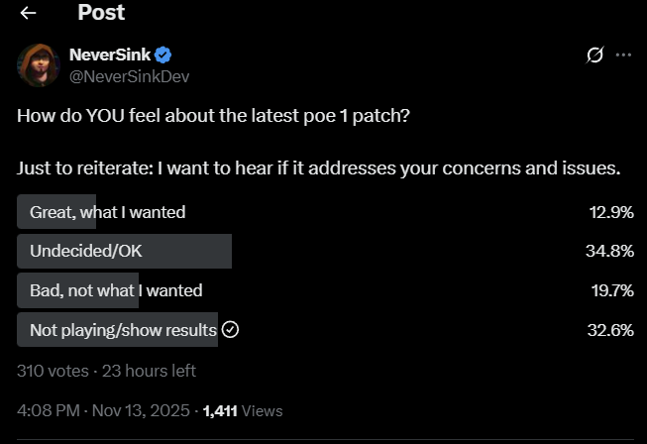Open NeverSink's profile picture
This screenshot has height=444, width=647.
[39, 64]
